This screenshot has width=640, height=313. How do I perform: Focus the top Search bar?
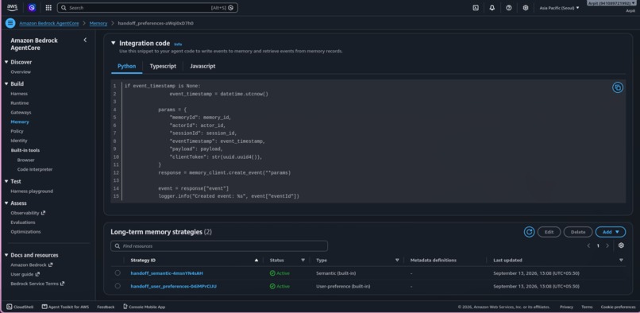click(x=148, y=7)
